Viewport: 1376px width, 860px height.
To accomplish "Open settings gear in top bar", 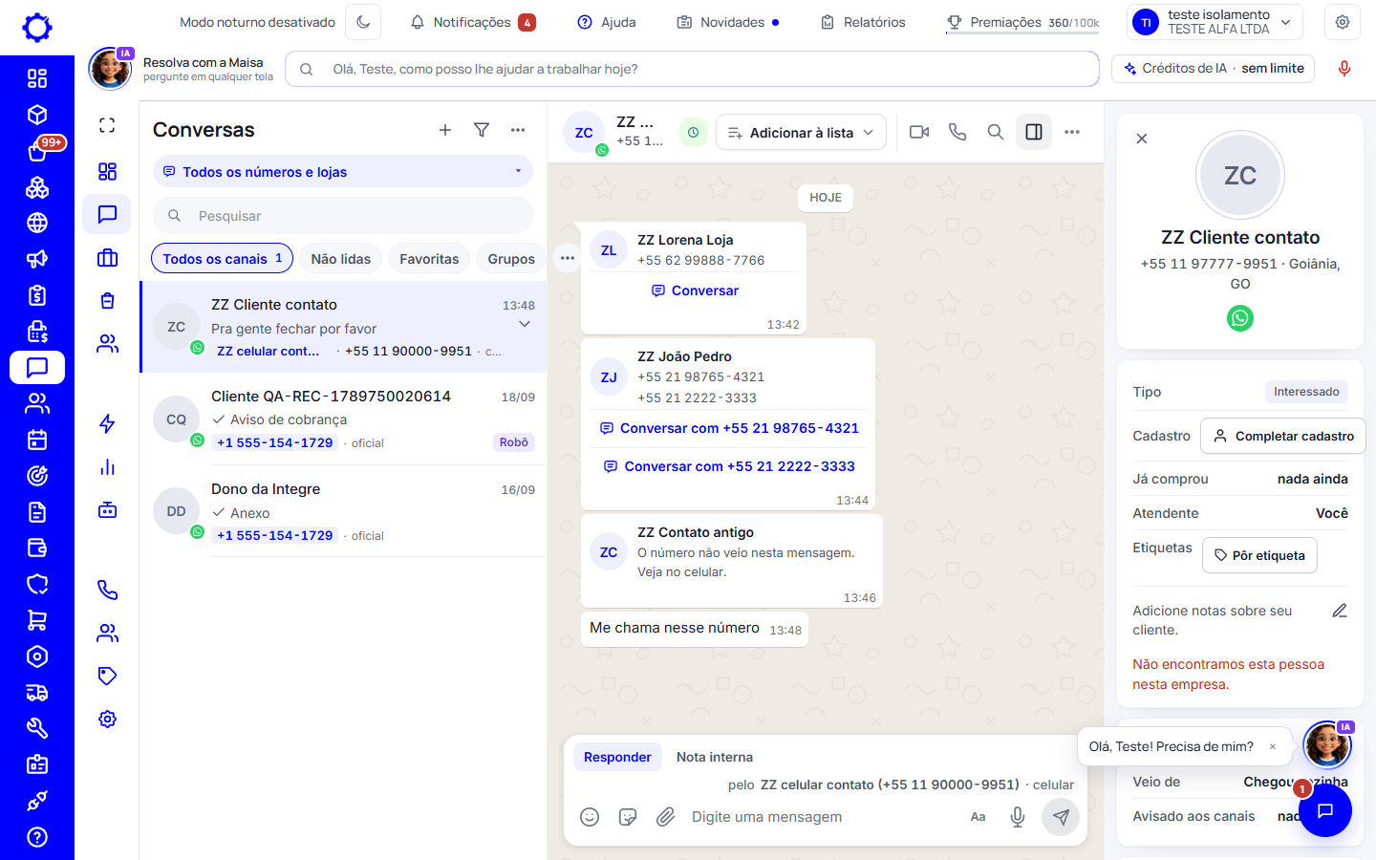I will pos(1343,22).
